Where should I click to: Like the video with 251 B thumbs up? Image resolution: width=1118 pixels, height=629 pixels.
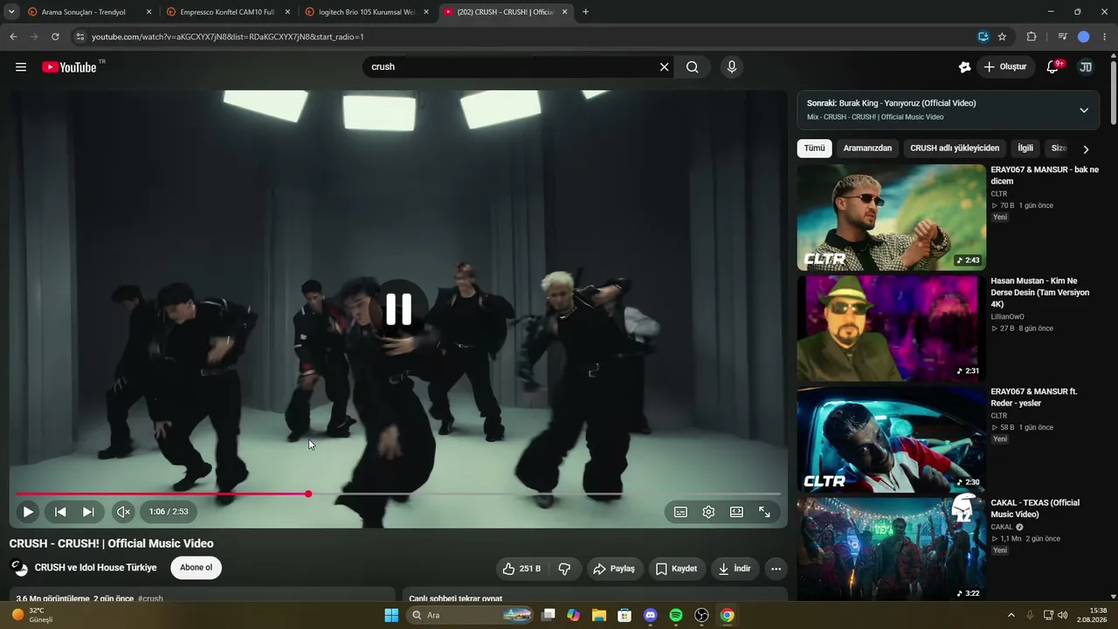521,569
